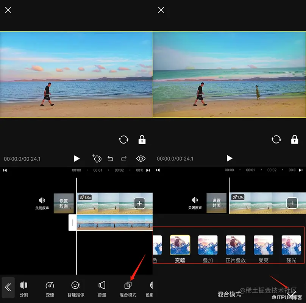Add a keyframe with the diamond icon
The width and height of the screenshot is (306, 303).
tap(97, 159)
